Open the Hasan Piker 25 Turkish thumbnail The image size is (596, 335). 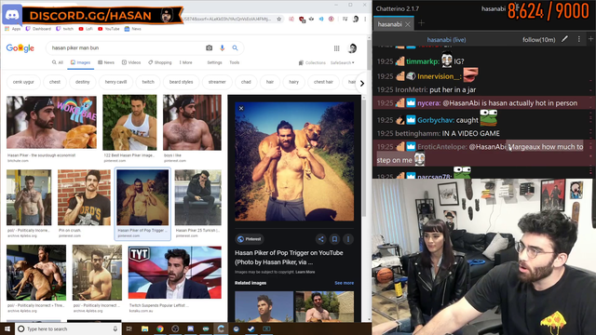click(x=198, y=197)
